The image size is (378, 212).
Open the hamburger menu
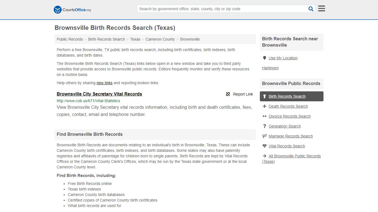322,9
